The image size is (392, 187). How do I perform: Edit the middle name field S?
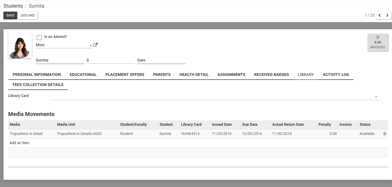[x=110, y=60]
